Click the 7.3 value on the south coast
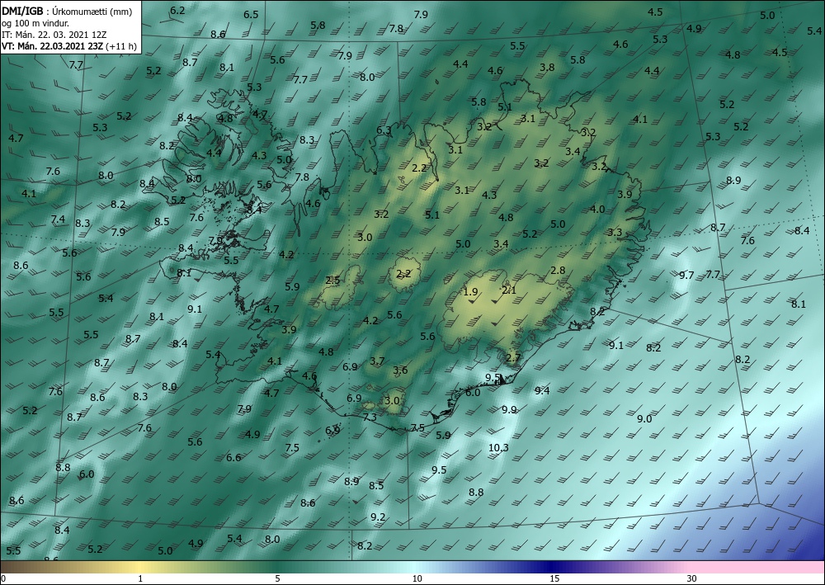The height and width of the screenshot is (585, 825). (x=370, y=417)
